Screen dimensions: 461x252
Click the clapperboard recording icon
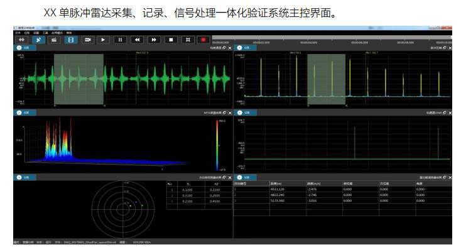[x=54, y=40]
